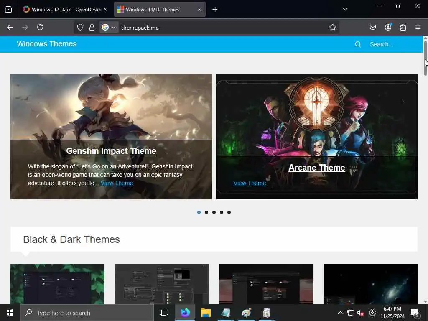Open the tracking protection shield icon
Image resolution: width=428 pixels, height=321 pixels.
pos(80,27)
